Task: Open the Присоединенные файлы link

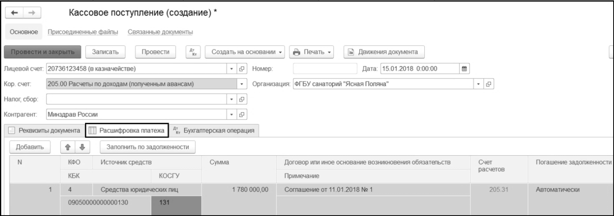Action: coord(82,32)
